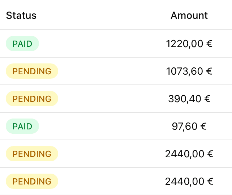This screenshot has height=195, width=232.
Task: Sort by the Status column header
Action: coord(21,16)
